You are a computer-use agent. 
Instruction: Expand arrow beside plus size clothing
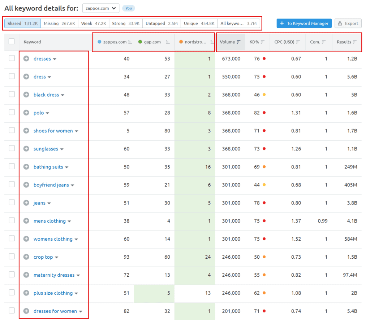point(76,294)
